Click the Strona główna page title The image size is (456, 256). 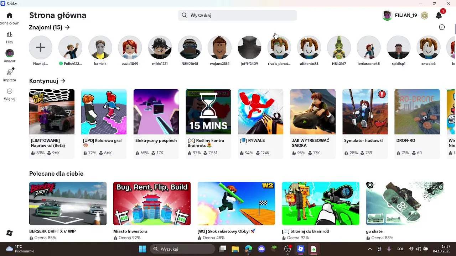click(x=58, y=15)
